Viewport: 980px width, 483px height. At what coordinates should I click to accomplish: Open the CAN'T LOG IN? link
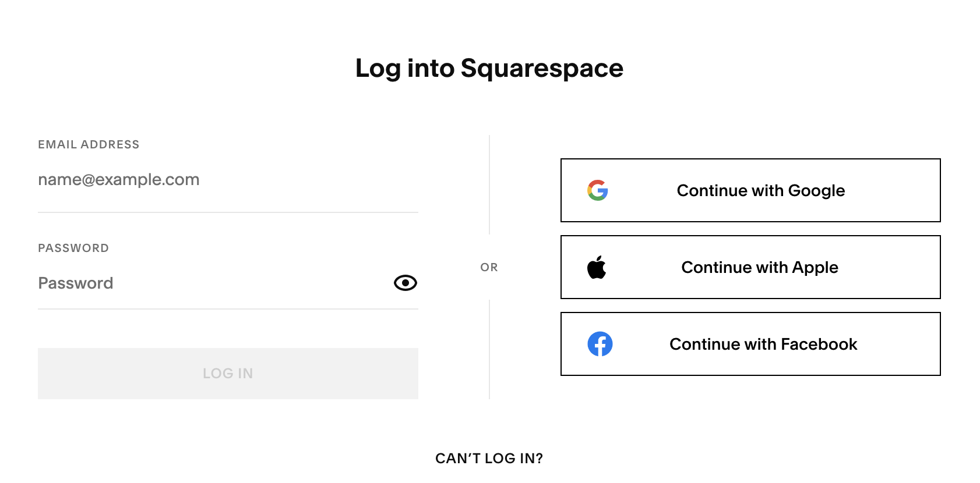(x=489, y=459)
